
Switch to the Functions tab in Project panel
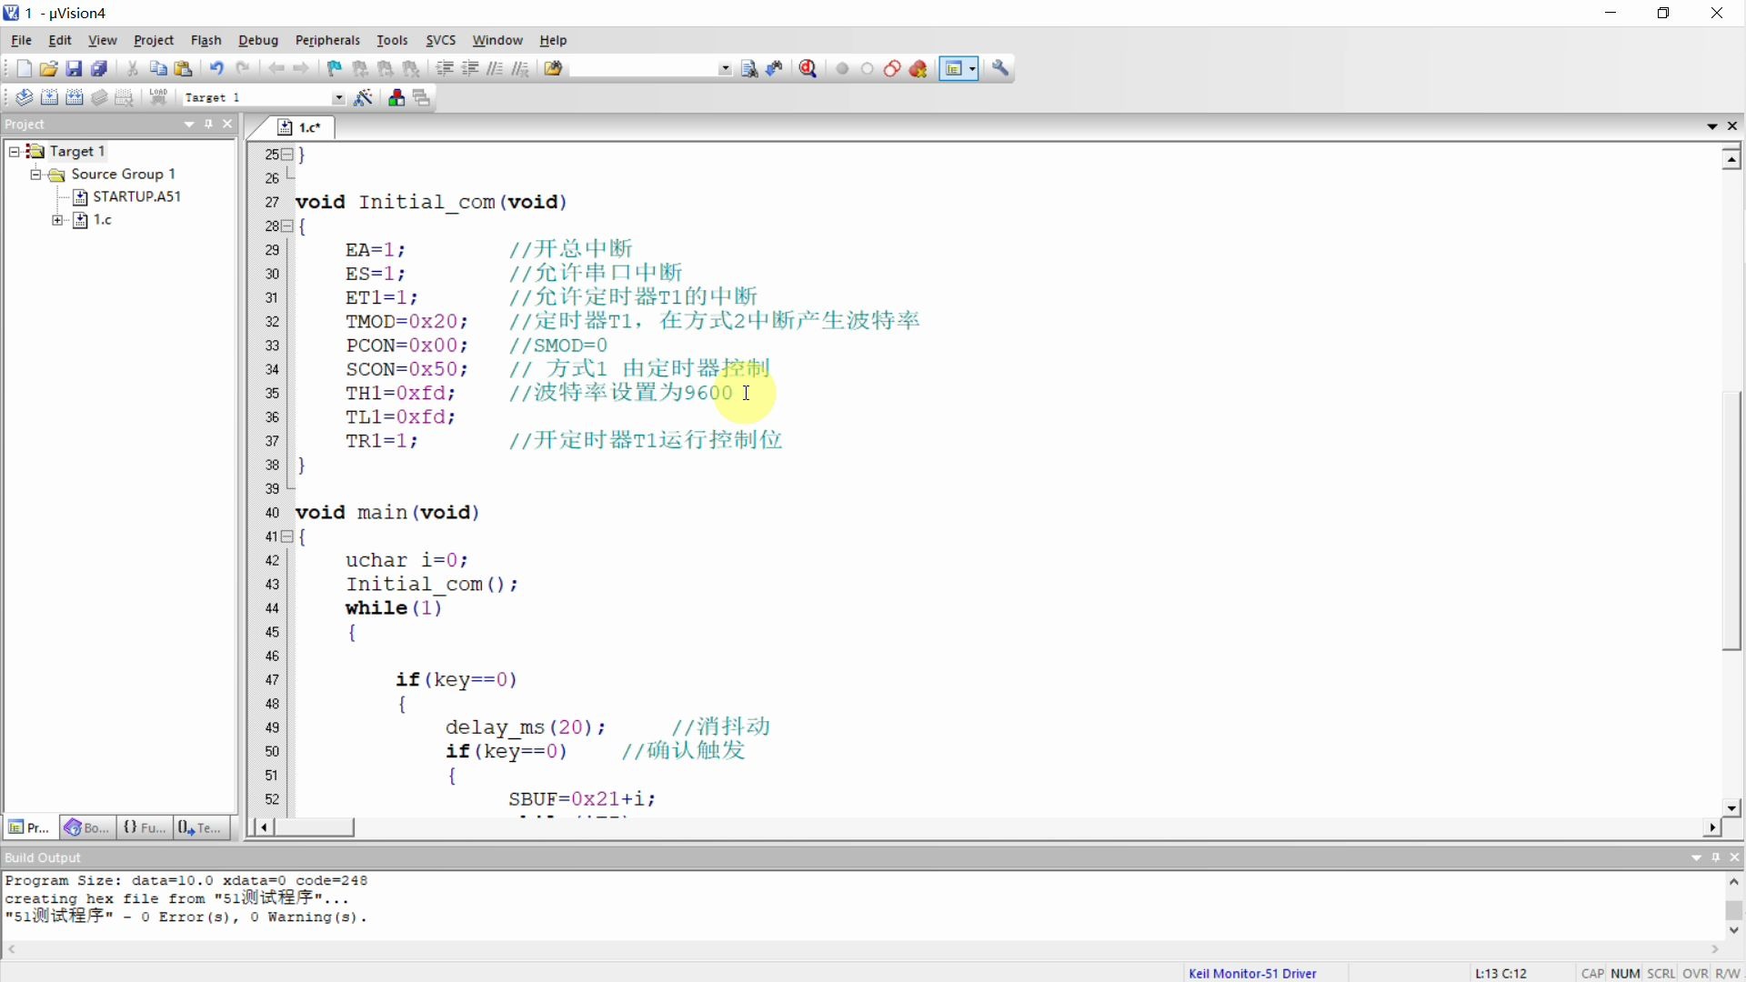point(145,827)
